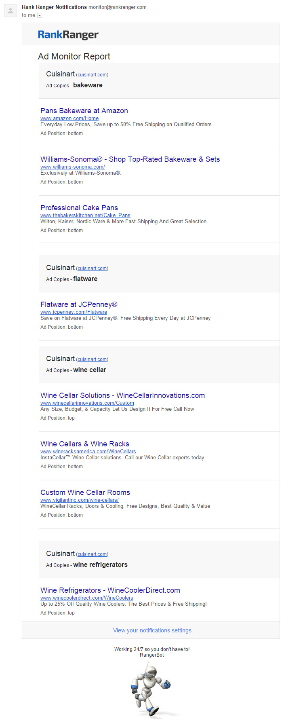
Task: Open the cuisinart.com link under bakeware
Action: pos(92,75)
